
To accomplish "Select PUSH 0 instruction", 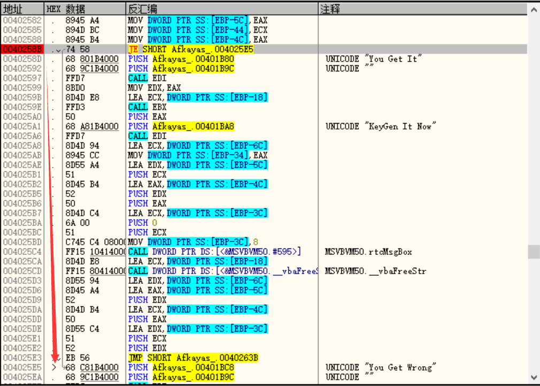I will pyautogui.click(x=143, y=223).
